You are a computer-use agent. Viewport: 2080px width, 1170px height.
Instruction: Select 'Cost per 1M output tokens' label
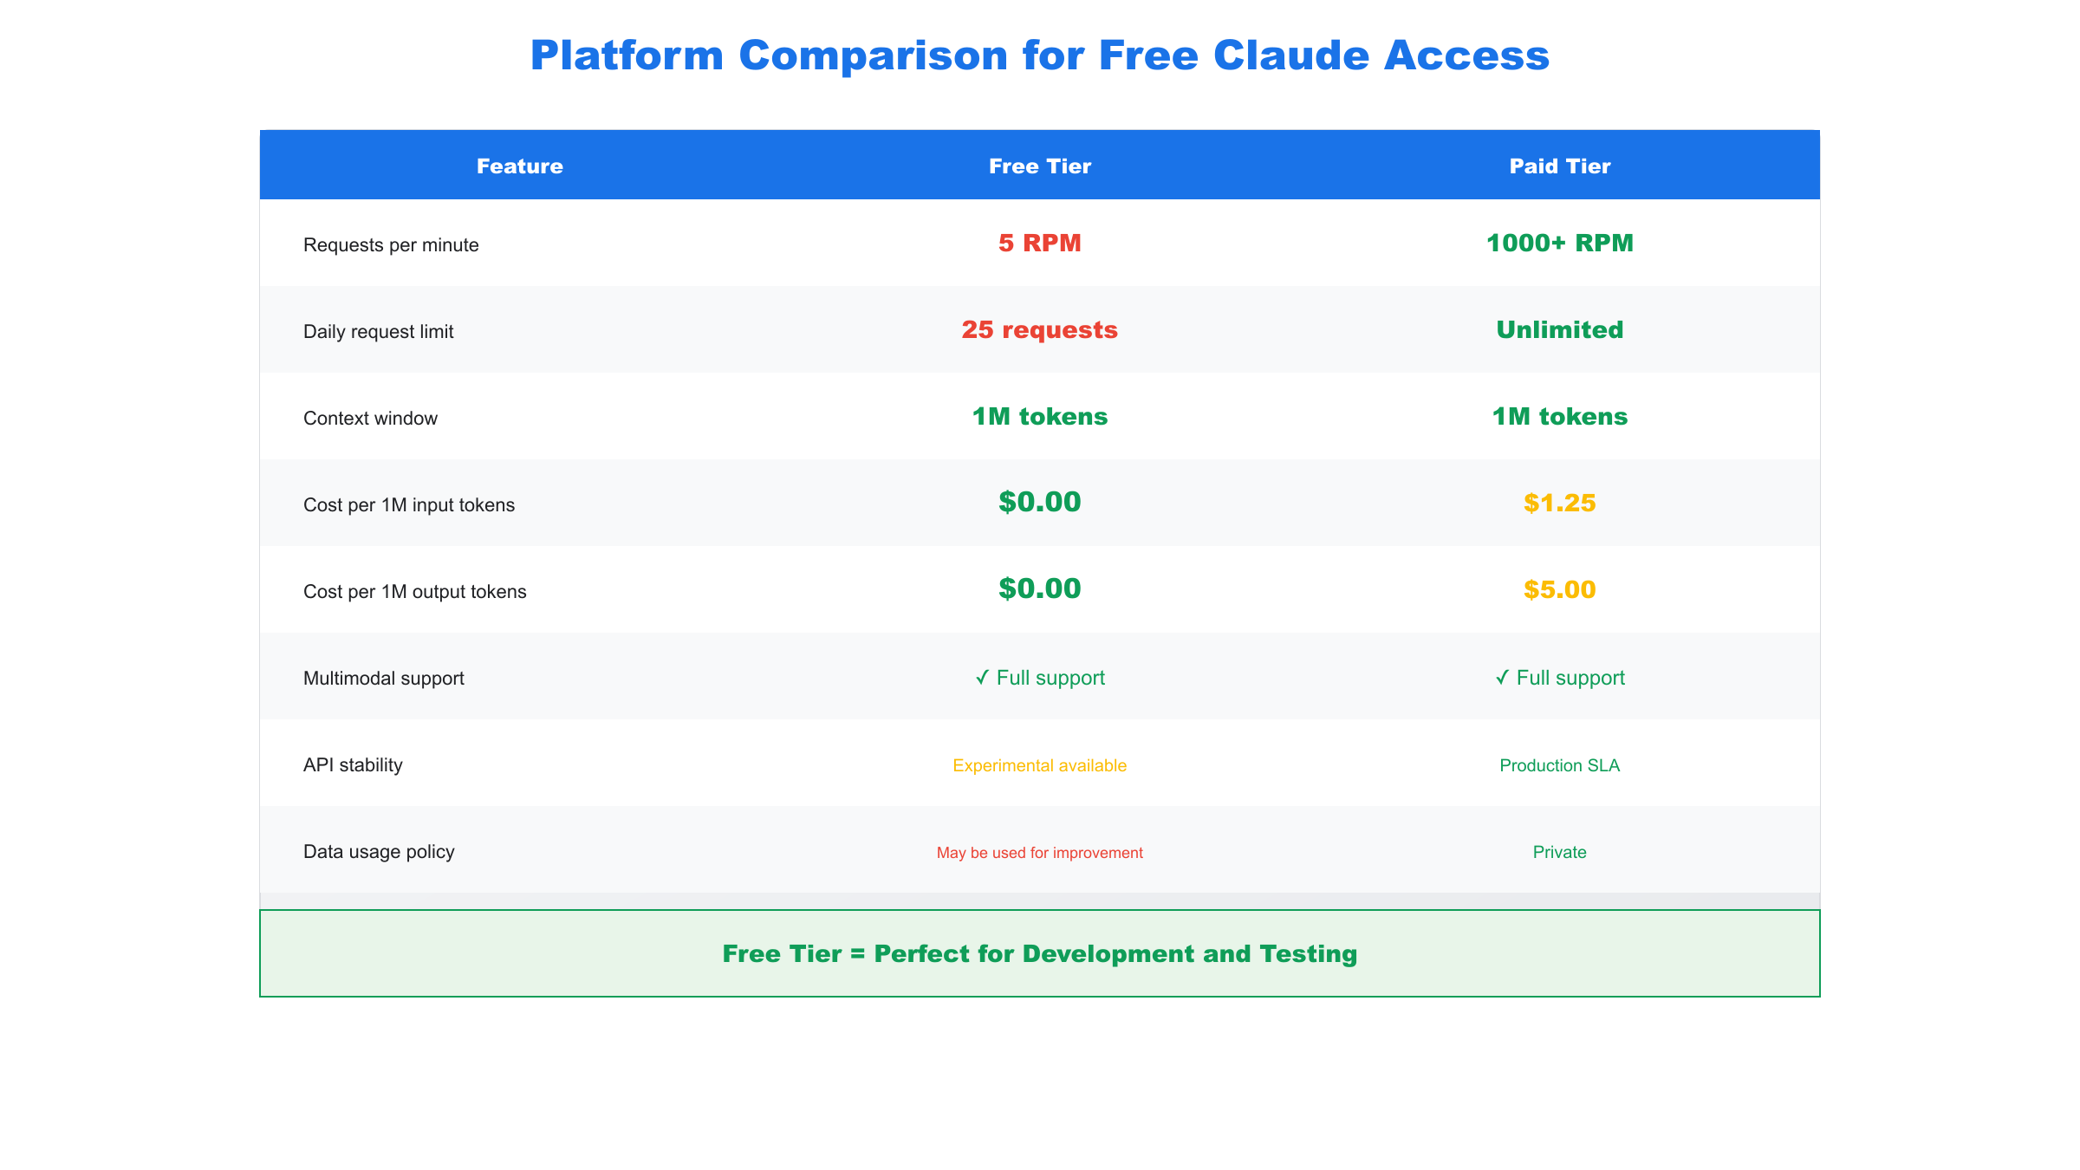tap(415, 592)
